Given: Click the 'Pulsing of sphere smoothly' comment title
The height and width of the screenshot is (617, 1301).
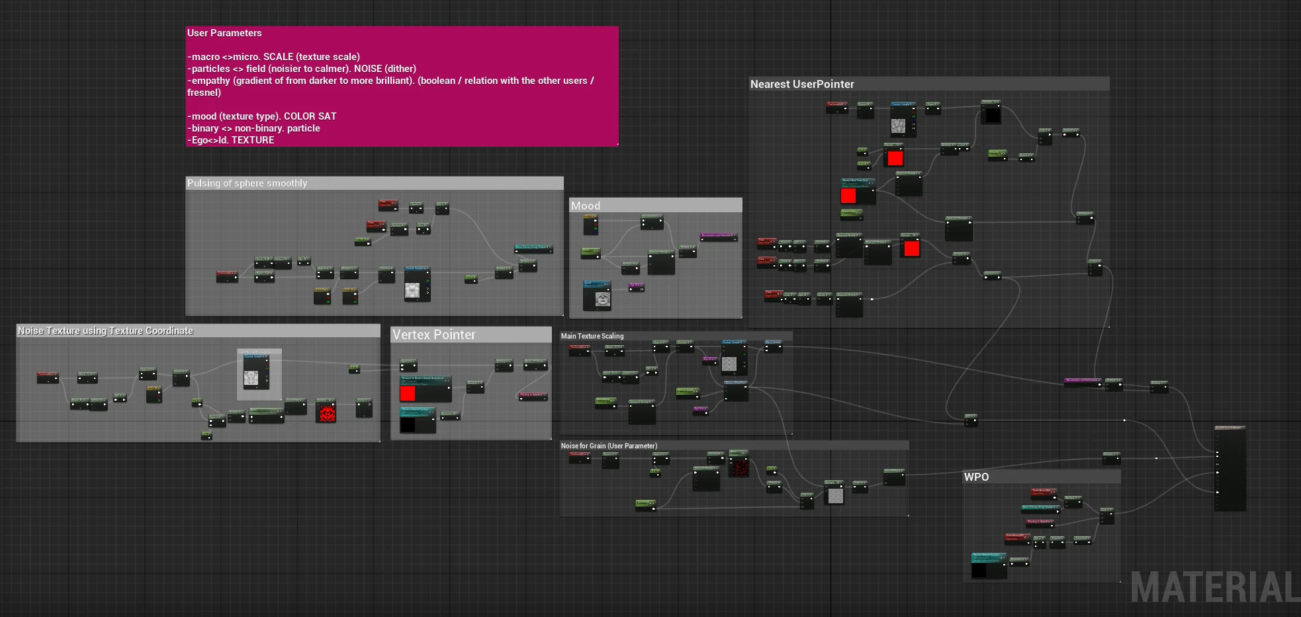Looking at the screenshot, I should click(247, 183).
